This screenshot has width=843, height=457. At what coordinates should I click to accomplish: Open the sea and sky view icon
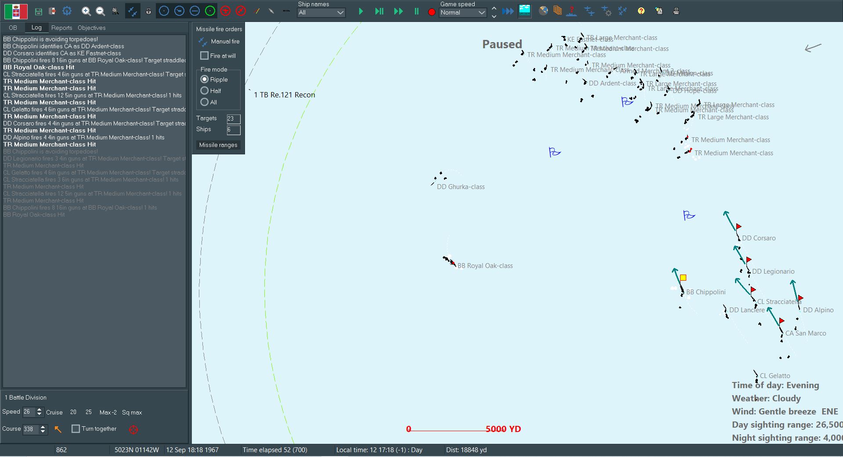click(525, 11)
